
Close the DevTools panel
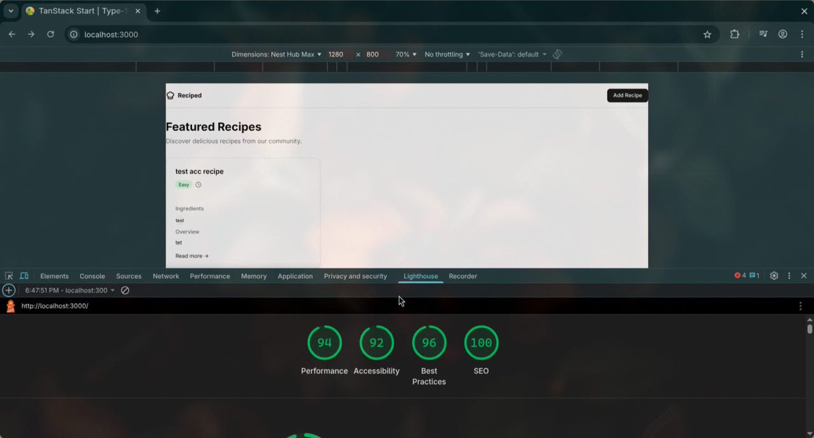coord(804,276)
